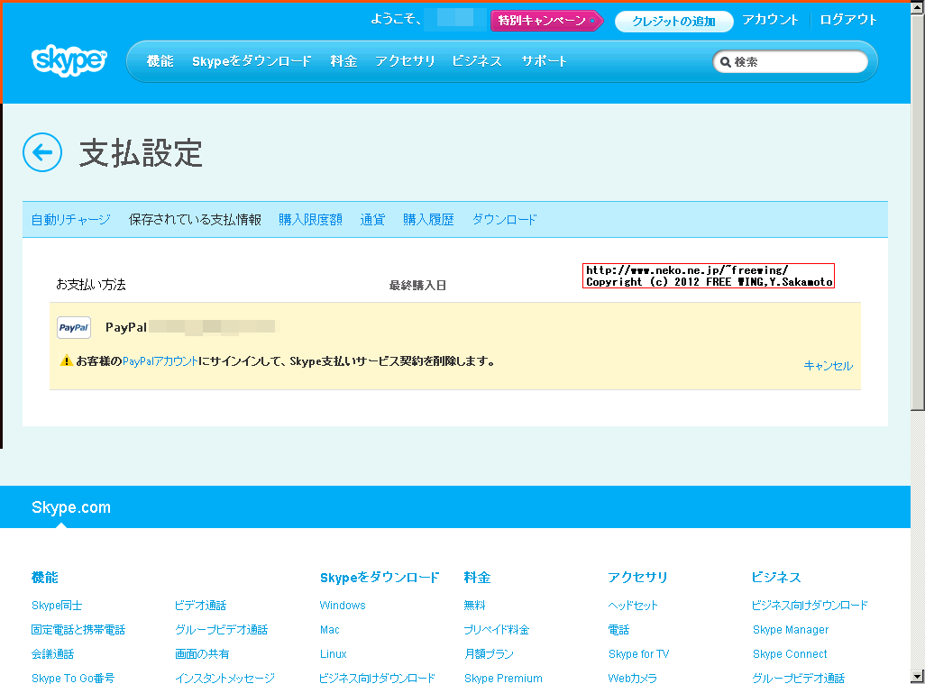Click the yellow warning triangle icon
The image size is (925, 684).
click(x=66, y=361)
